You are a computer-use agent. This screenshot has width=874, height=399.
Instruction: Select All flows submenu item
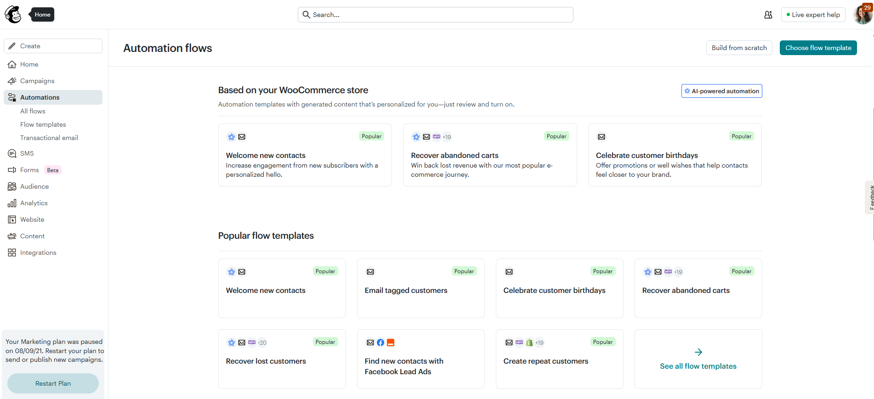[33, 111]
